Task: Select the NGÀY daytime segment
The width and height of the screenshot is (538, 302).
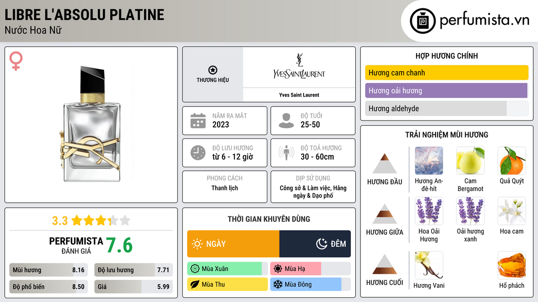Action: 233,244
